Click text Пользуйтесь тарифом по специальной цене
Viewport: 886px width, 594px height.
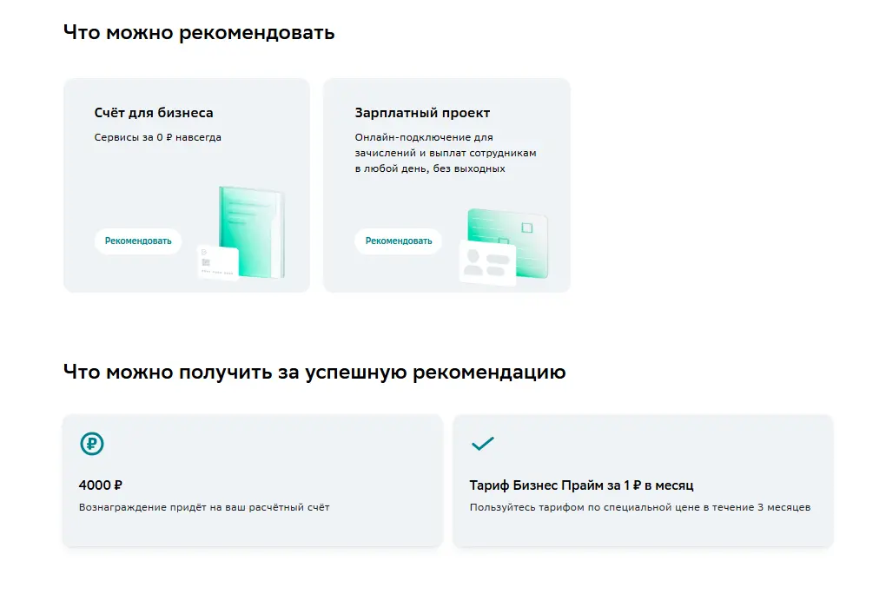640,507
